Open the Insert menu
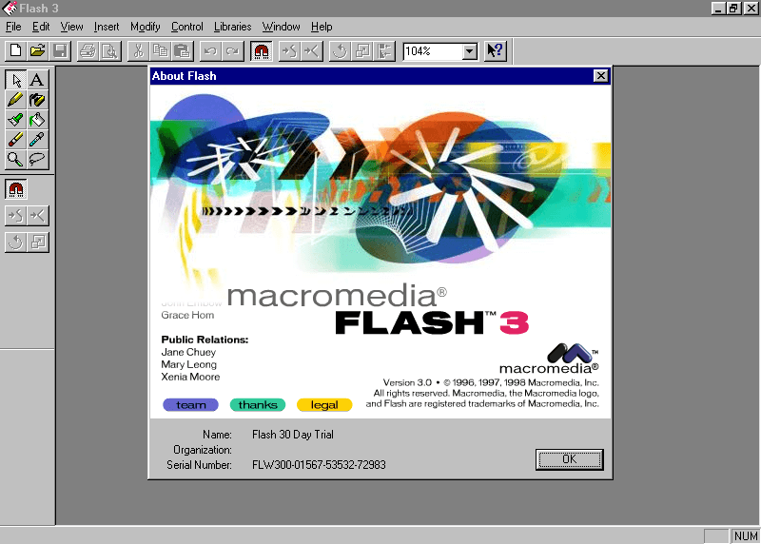Image resolution: width=761 pixels, height=544 pixels. [107, 27]
